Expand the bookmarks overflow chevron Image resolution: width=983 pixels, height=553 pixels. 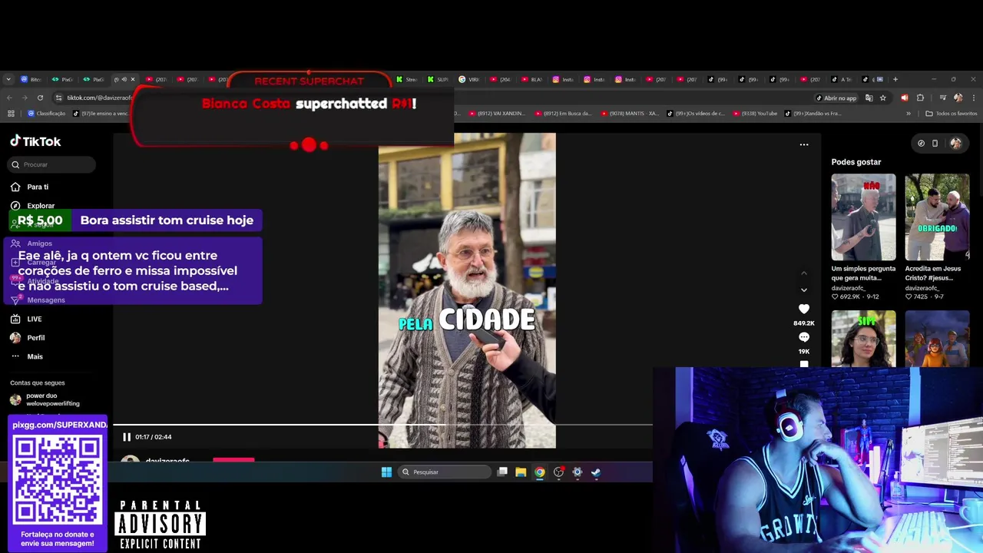point(909,114)
